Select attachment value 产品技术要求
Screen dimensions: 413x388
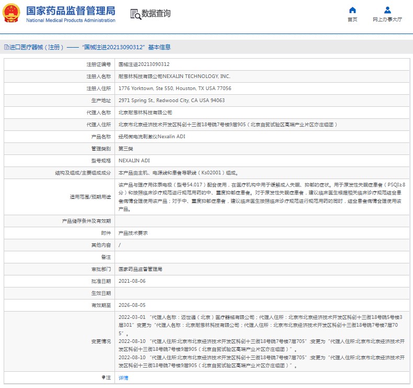pyautogui.click(x=133, y=233)
